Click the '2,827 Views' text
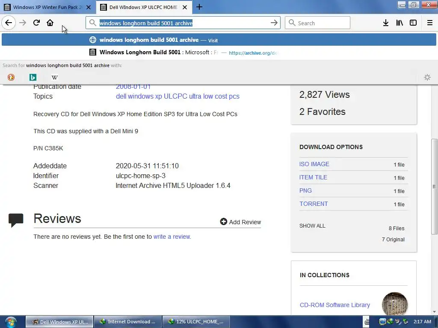438x328 pixels. coord(324,94)
